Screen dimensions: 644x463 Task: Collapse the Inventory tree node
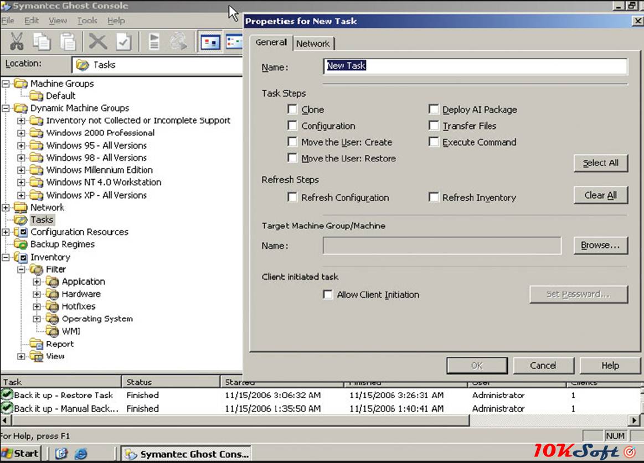coord(6,257)
